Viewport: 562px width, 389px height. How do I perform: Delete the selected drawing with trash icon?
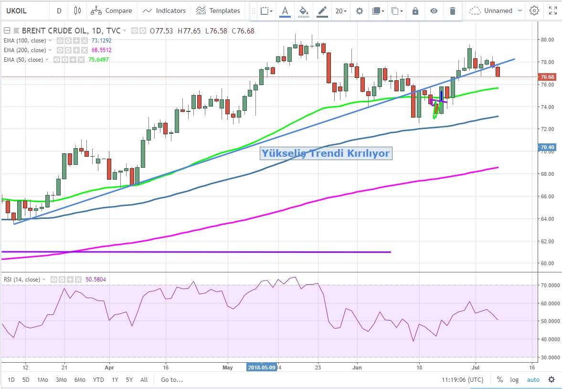click(x=452, y=11)
